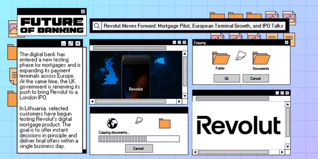Maximize the article text window
The width and height of the screenshot is (318, 159).
71,43
